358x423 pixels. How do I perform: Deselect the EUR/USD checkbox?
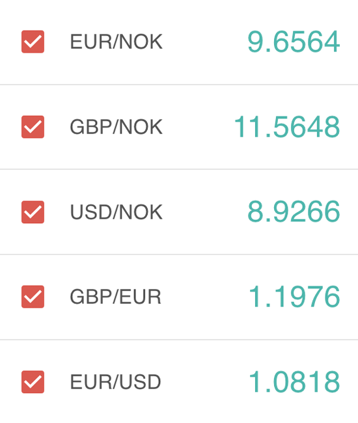click(x=33, y=382)
